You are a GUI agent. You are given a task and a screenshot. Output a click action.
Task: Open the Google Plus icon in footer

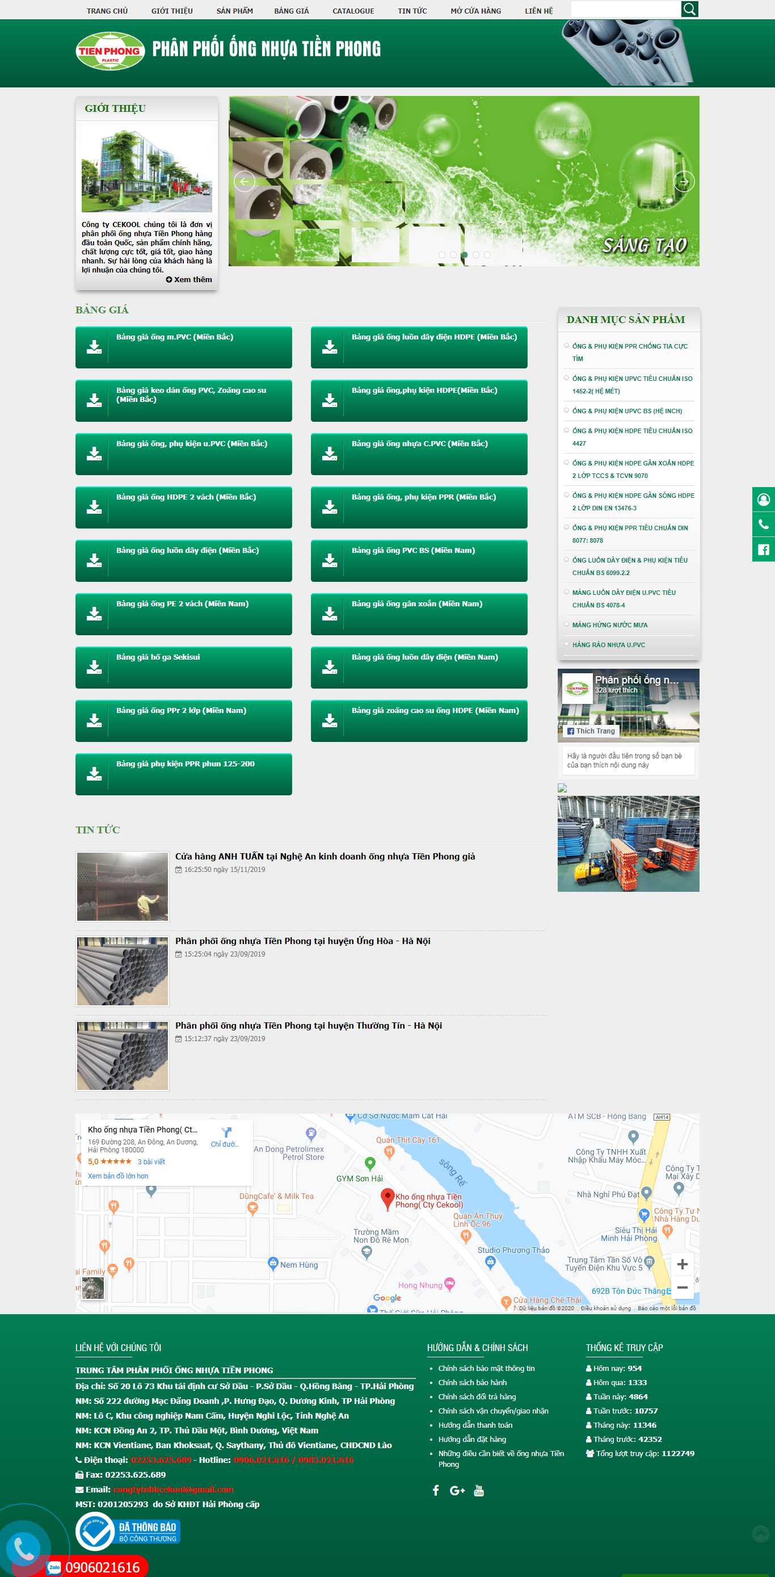(457, 1490)
